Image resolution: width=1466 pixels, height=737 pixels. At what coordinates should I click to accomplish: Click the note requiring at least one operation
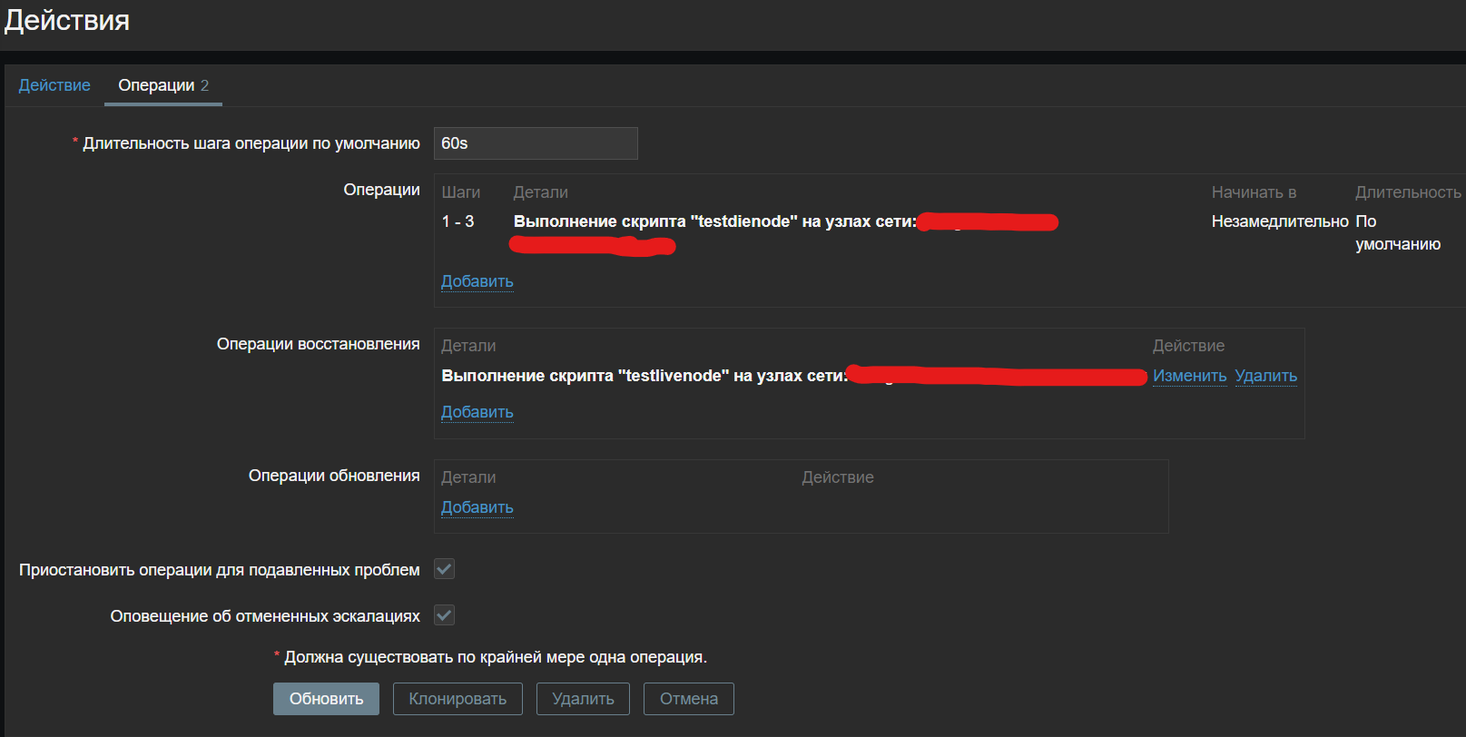[496, 657]
